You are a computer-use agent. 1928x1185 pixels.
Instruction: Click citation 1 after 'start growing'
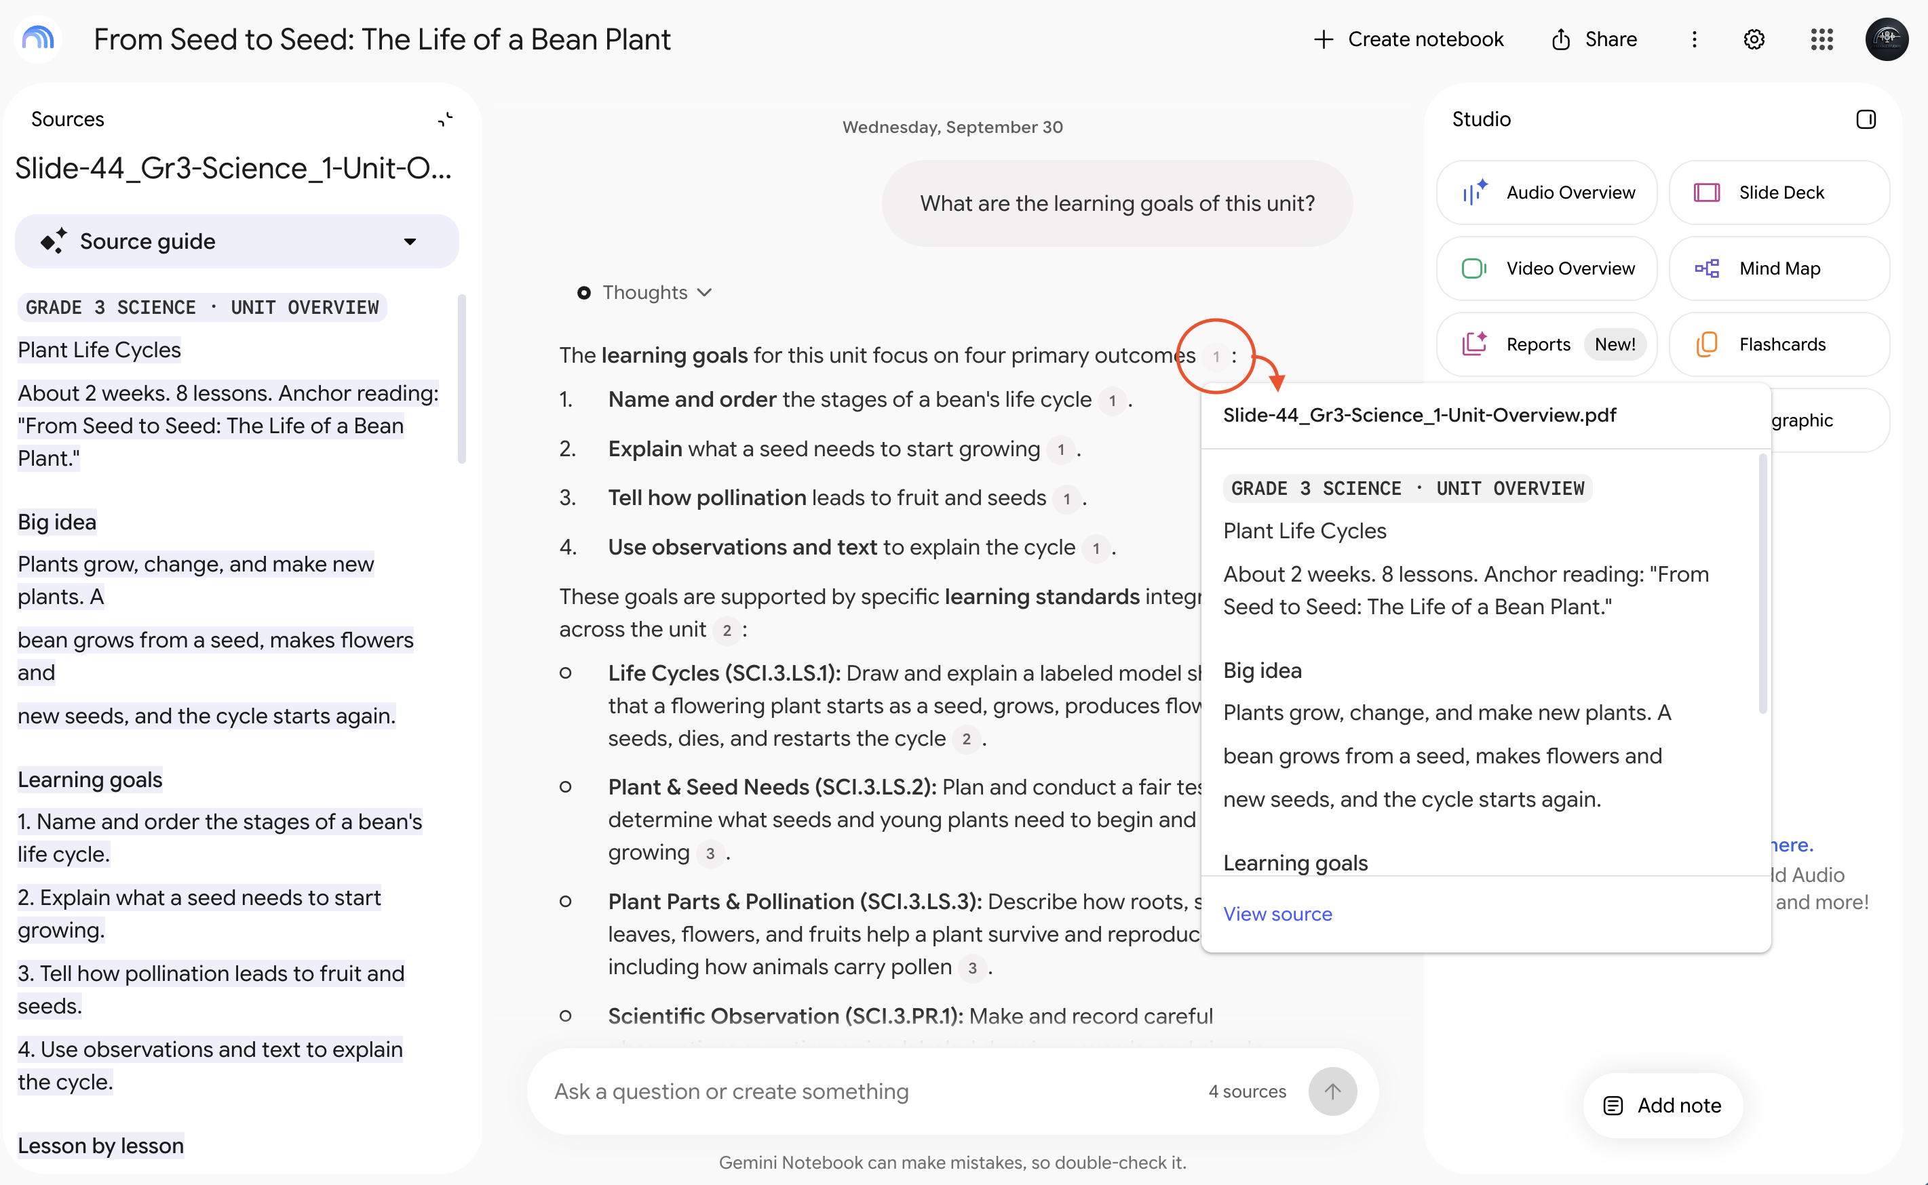tap(1060, 450)
